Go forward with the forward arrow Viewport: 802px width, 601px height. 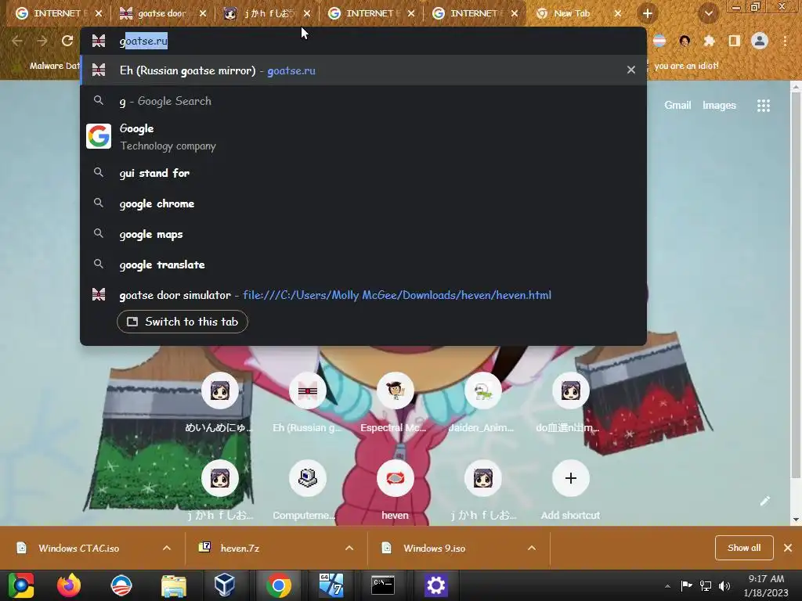coord(42,41)
